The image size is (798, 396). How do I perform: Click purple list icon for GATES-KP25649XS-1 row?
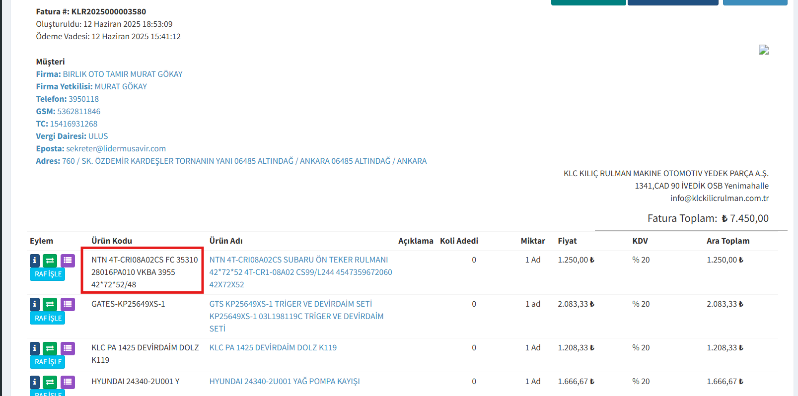click(68, 304)
